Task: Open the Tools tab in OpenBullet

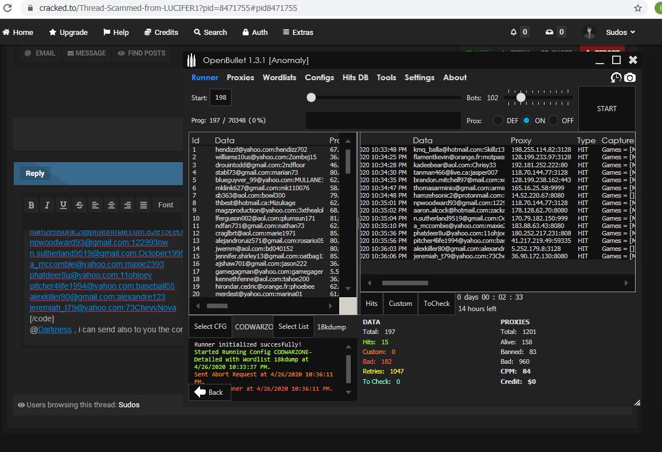Action: 386,78
